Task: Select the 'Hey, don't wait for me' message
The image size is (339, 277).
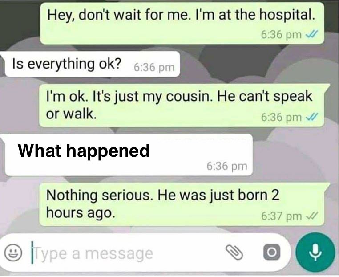Action: click(x=182, y=23)
